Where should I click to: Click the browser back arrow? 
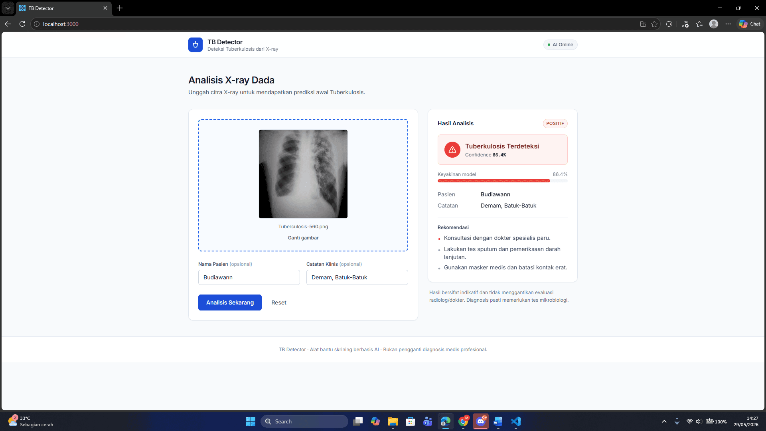[x=8, y=24]
